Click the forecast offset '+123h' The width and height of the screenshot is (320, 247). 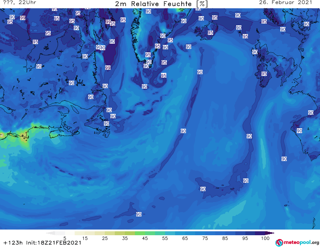13,243
